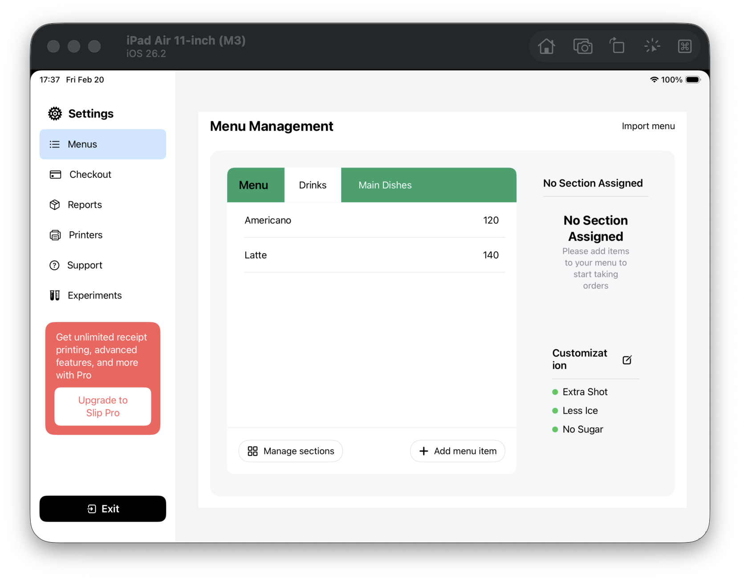Select the Menus sidebar item

click(x=102, y=144)
